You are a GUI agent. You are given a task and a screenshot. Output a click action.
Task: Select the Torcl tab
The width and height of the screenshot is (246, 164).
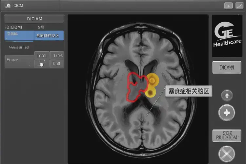41,55
